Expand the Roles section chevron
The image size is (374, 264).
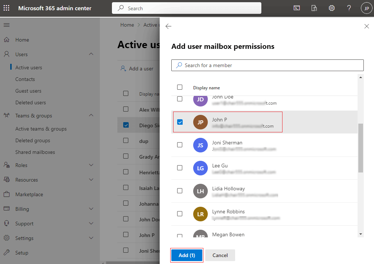pyautogui.click(x=91, y=165)
